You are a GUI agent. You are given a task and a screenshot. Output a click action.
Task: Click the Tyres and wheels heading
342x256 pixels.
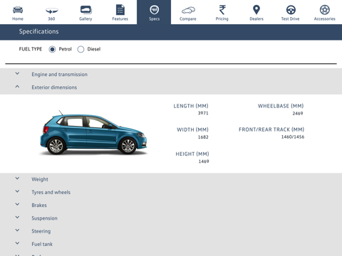[51, 192]
